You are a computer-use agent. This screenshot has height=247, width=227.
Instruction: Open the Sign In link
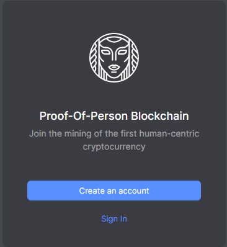114,219
